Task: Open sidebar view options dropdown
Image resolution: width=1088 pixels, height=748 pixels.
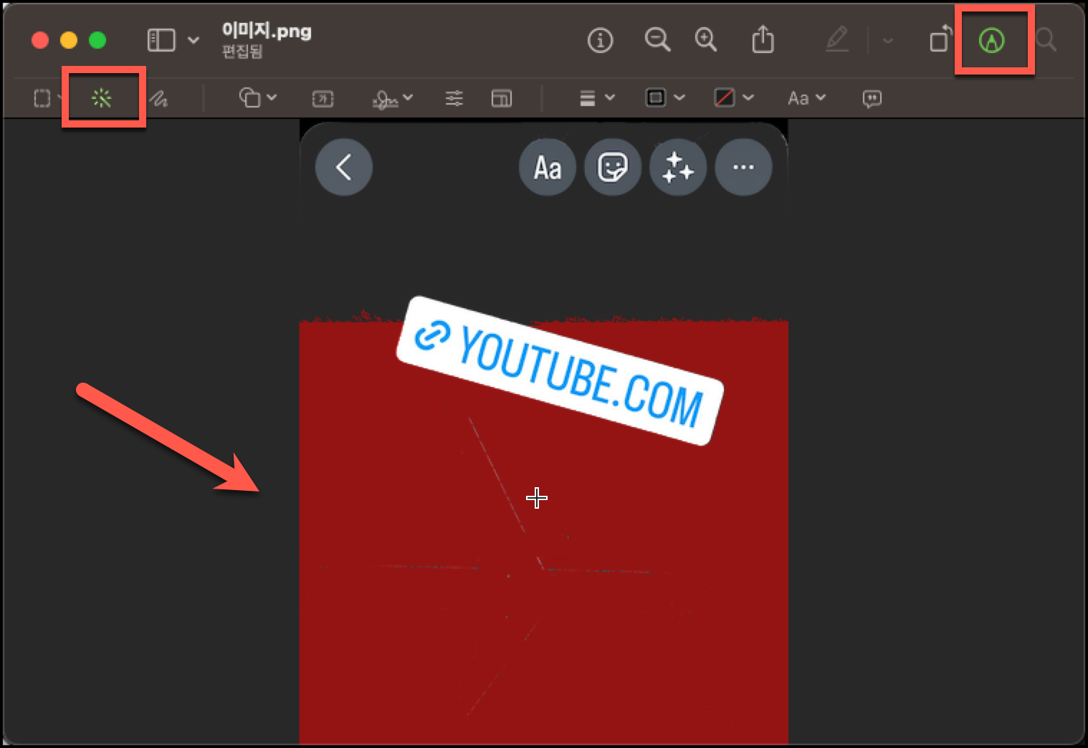Action: 194,40
